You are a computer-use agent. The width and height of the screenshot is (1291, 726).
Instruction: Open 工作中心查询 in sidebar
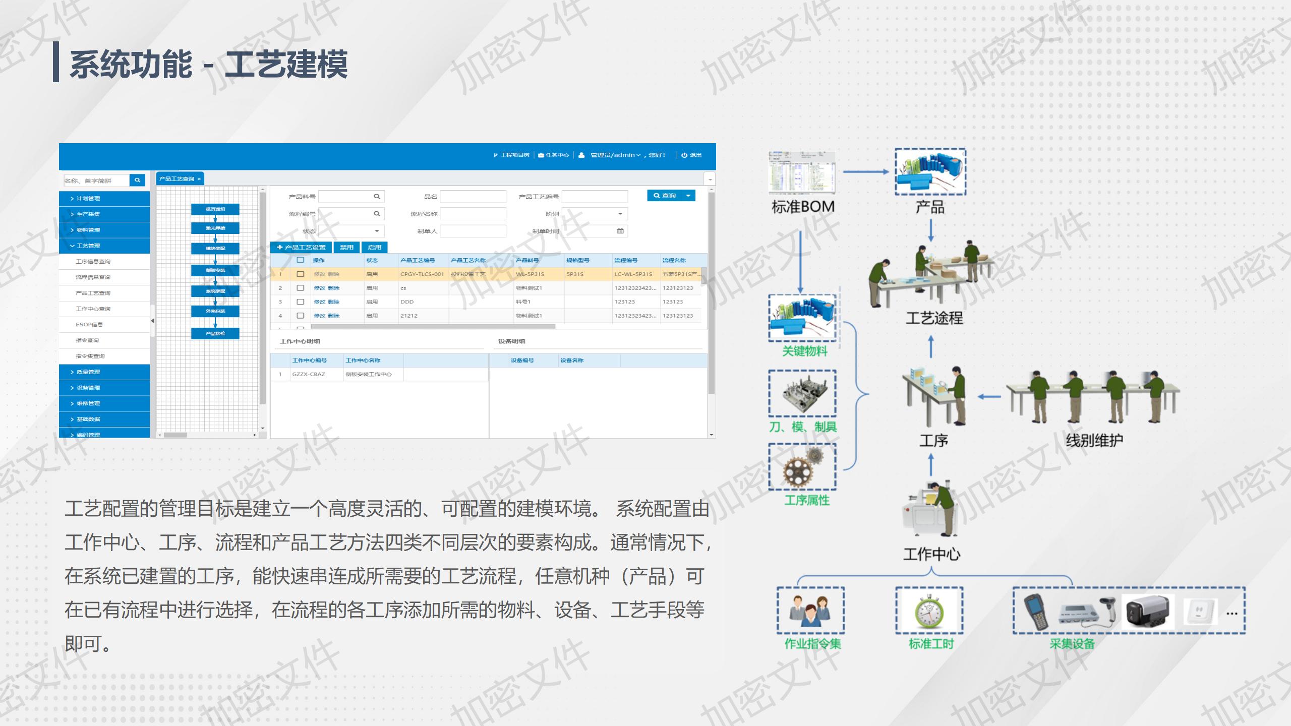(x=104, y=309)
